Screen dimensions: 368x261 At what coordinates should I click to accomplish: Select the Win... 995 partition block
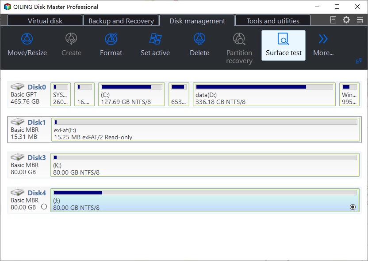tap(349, 94)
